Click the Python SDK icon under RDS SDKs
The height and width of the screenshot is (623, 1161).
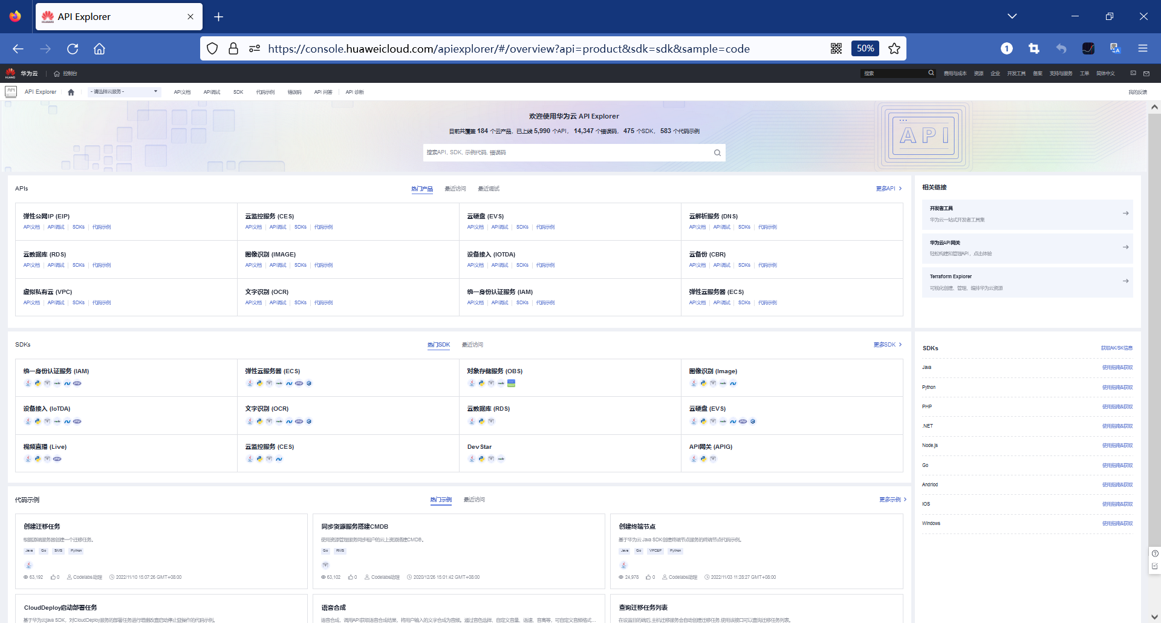pos(481,422)
